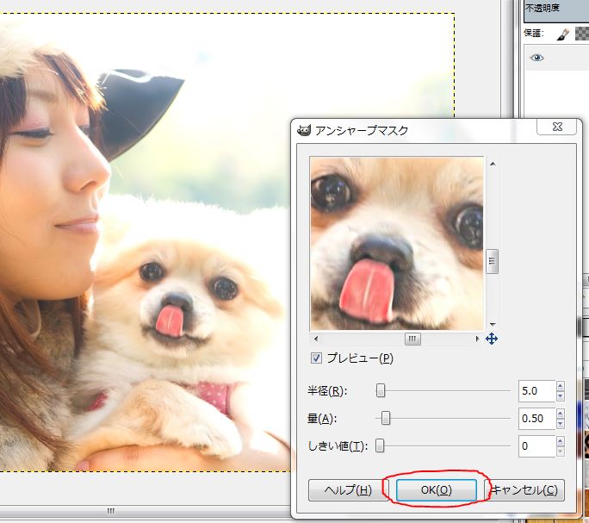Click the paintbrush lock-pixels icon next to 保護
This screenshot has height=523, width=589.
point(562,34)
